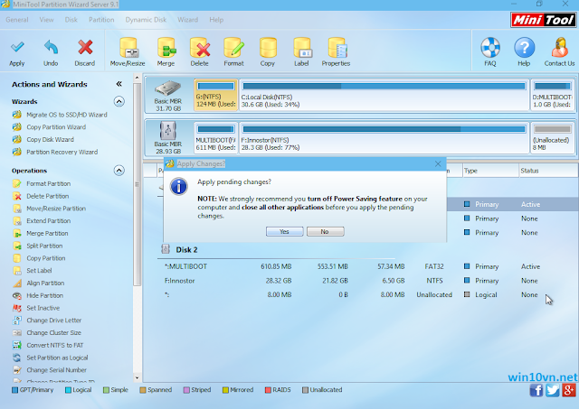Open the View menu

click(x=46, y=20)
